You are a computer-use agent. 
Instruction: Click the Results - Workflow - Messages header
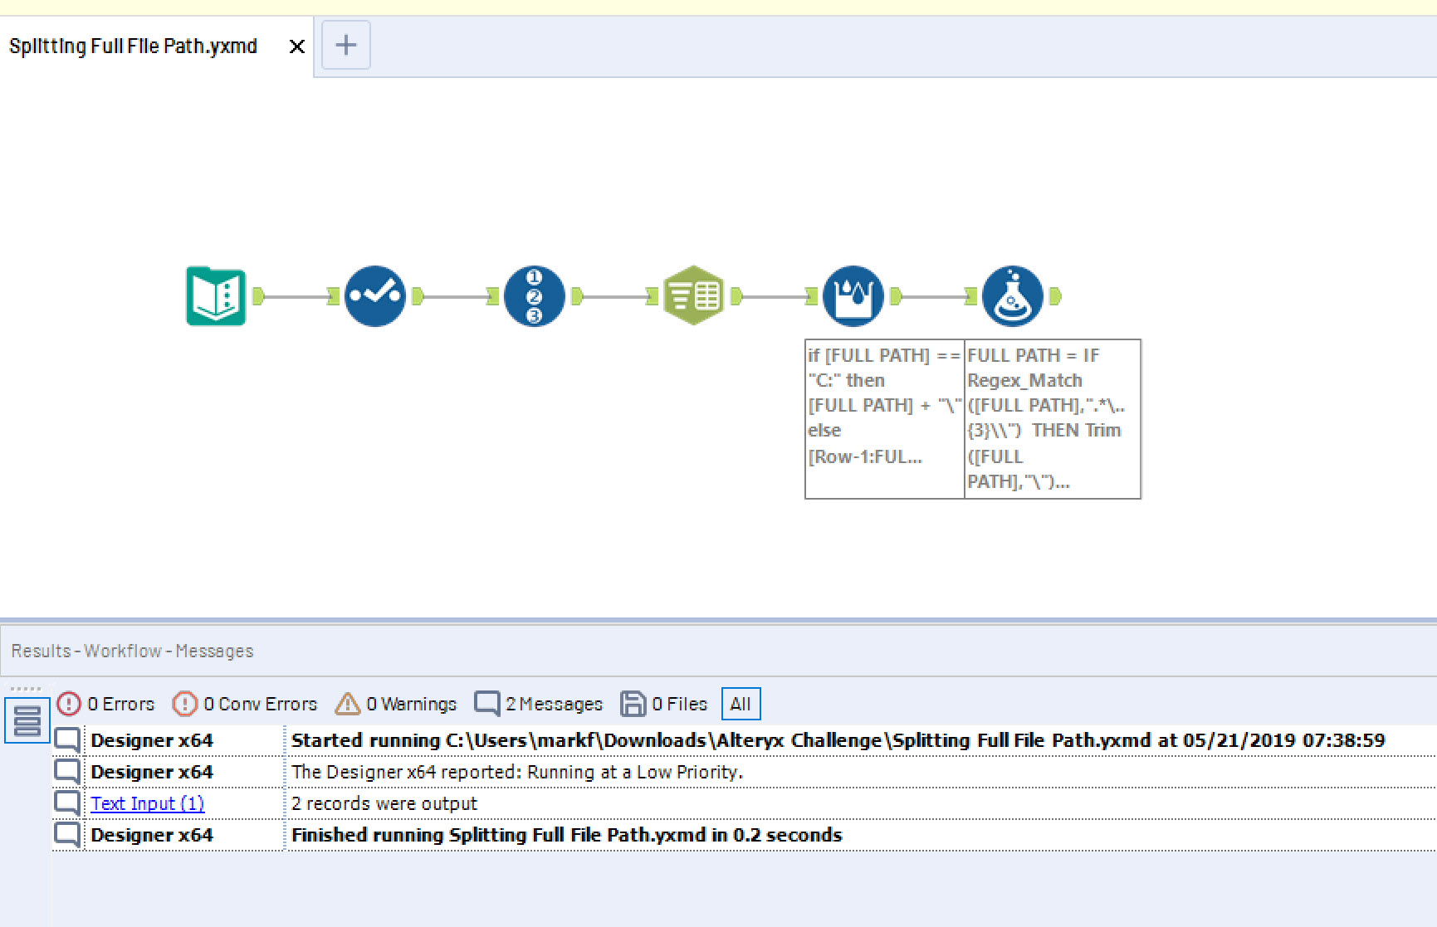click(x=131, y=651)
